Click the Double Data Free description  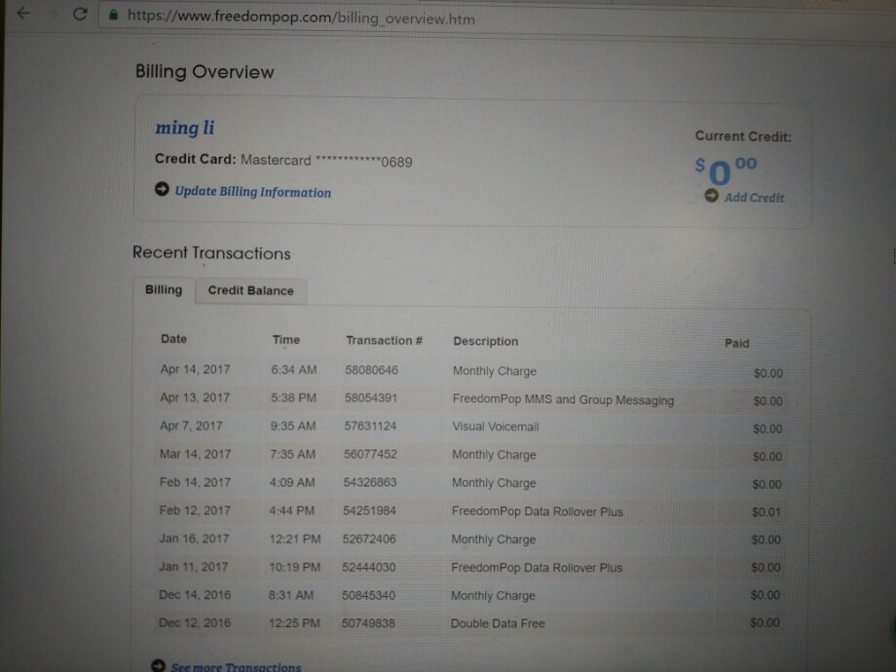(498, 623)
